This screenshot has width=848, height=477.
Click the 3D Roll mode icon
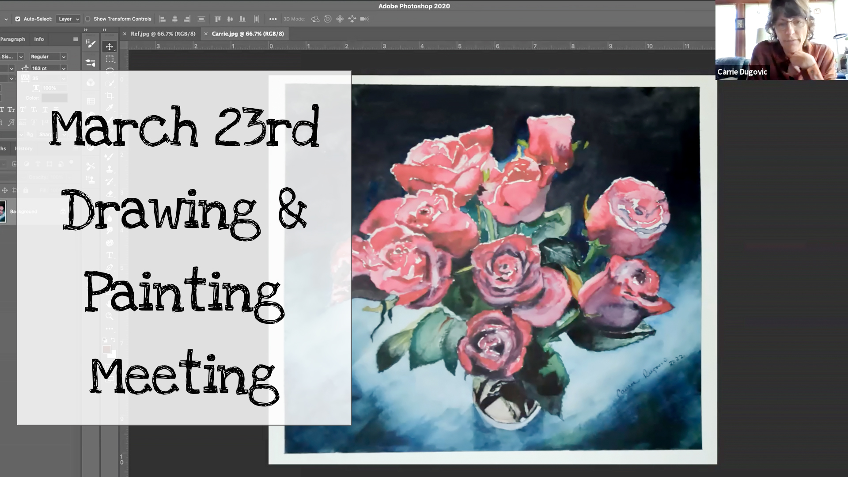[327, 19]
